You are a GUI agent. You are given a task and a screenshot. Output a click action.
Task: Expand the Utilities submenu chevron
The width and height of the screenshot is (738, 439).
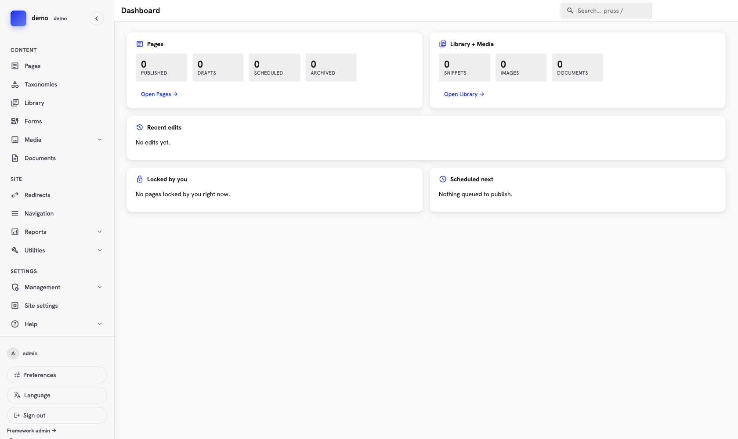[x=100, y=250]
